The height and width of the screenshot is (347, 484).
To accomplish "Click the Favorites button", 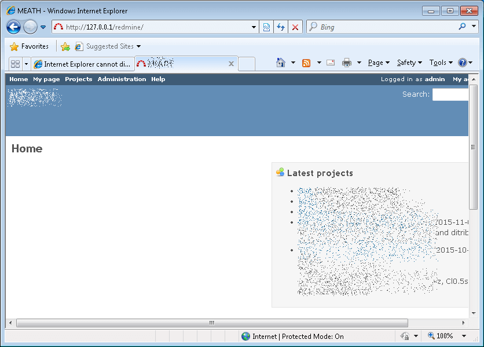I will (x=30, y=46).
